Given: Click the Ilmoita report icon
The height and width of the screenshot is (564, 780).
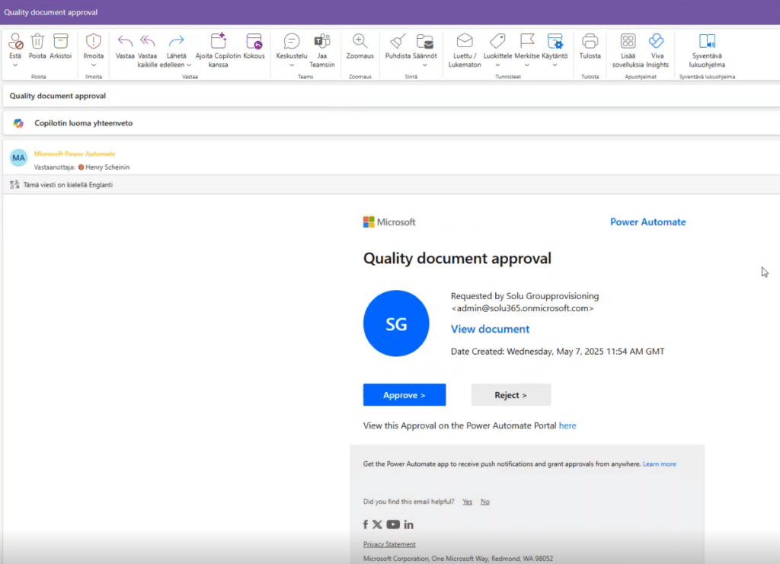Looking at the screenshot, I should coord(94,41).
